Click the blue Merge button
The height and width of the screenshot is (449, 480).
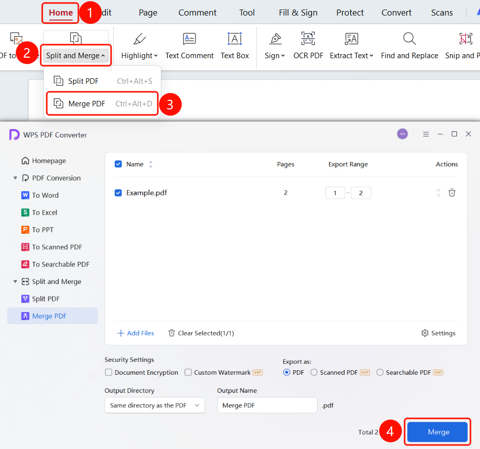coord(438,432)
